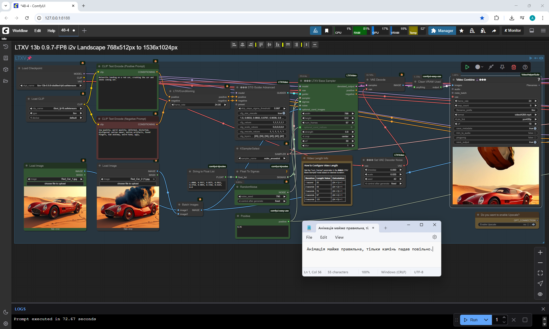Open the Workflow menu
Image resolution: width=549 pixels, height=329 pixels.
(x=20, y=31)
